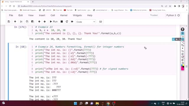Toggle the eye visibility annotation tool
This screenshot has width=189, height=106.
point(183,33)
